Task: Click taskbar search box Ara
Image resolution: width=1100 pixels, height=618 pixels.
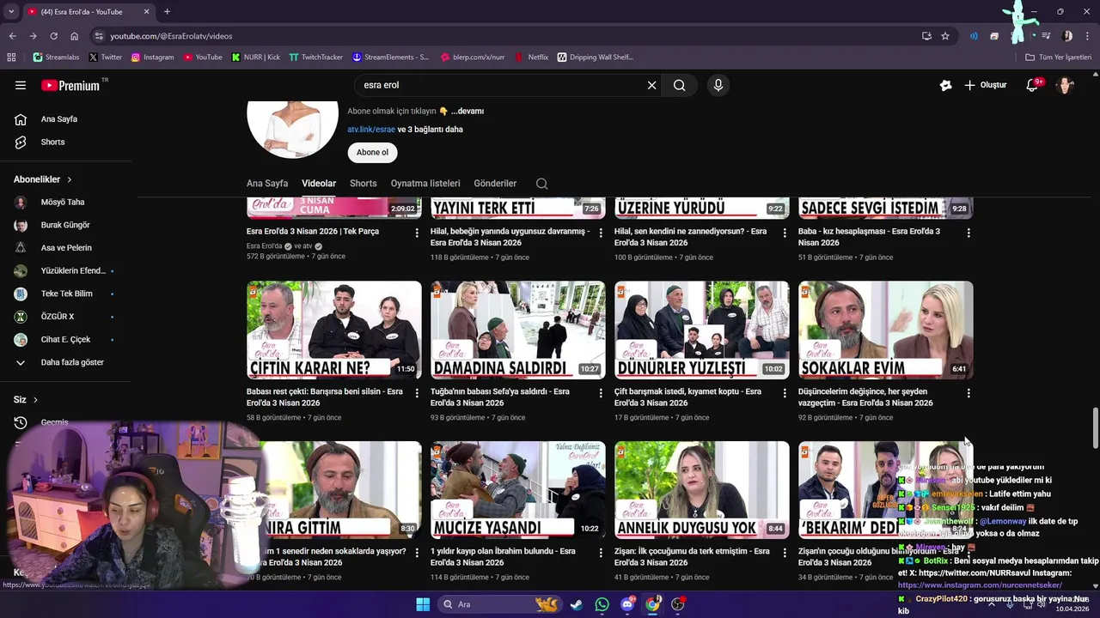Action: [x=500, y=604]
